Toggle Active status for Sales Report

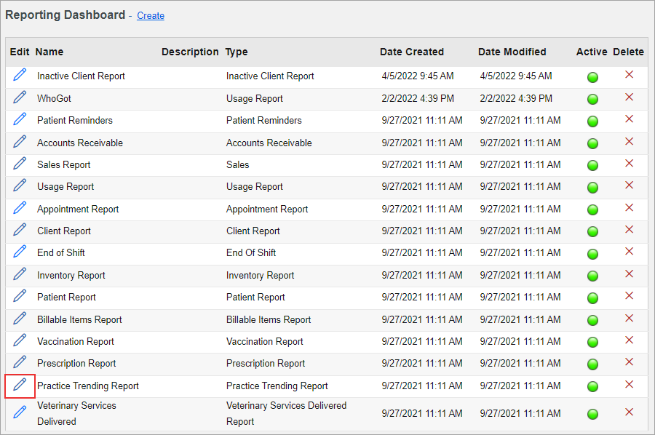coord(592,164)
